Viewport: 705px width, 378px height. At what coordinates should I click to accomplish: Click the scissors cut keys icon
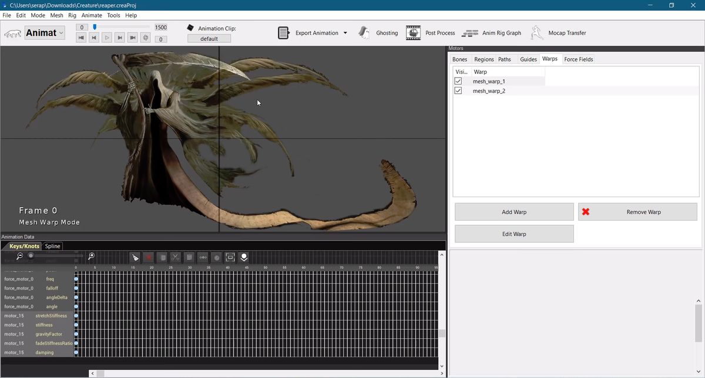click(x=176, y=257)
